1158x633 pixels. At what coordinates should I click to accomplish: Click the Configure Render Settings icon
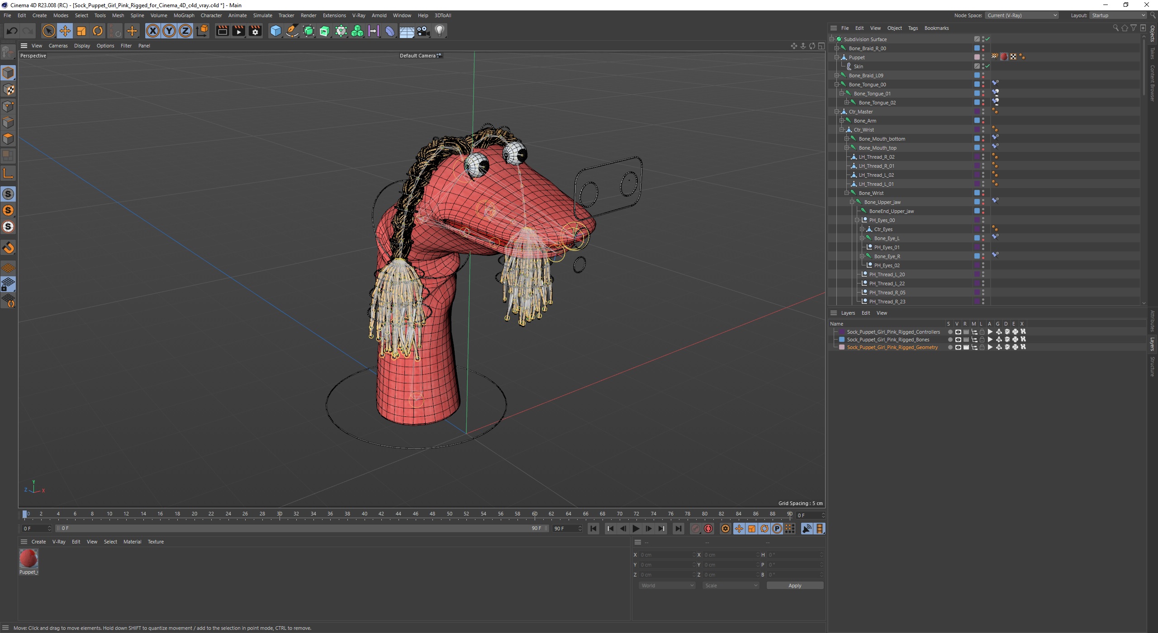pos(255,30)
